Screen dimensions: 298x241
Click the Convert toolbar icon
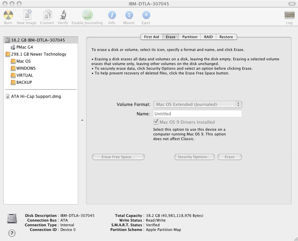click(47, 15)
